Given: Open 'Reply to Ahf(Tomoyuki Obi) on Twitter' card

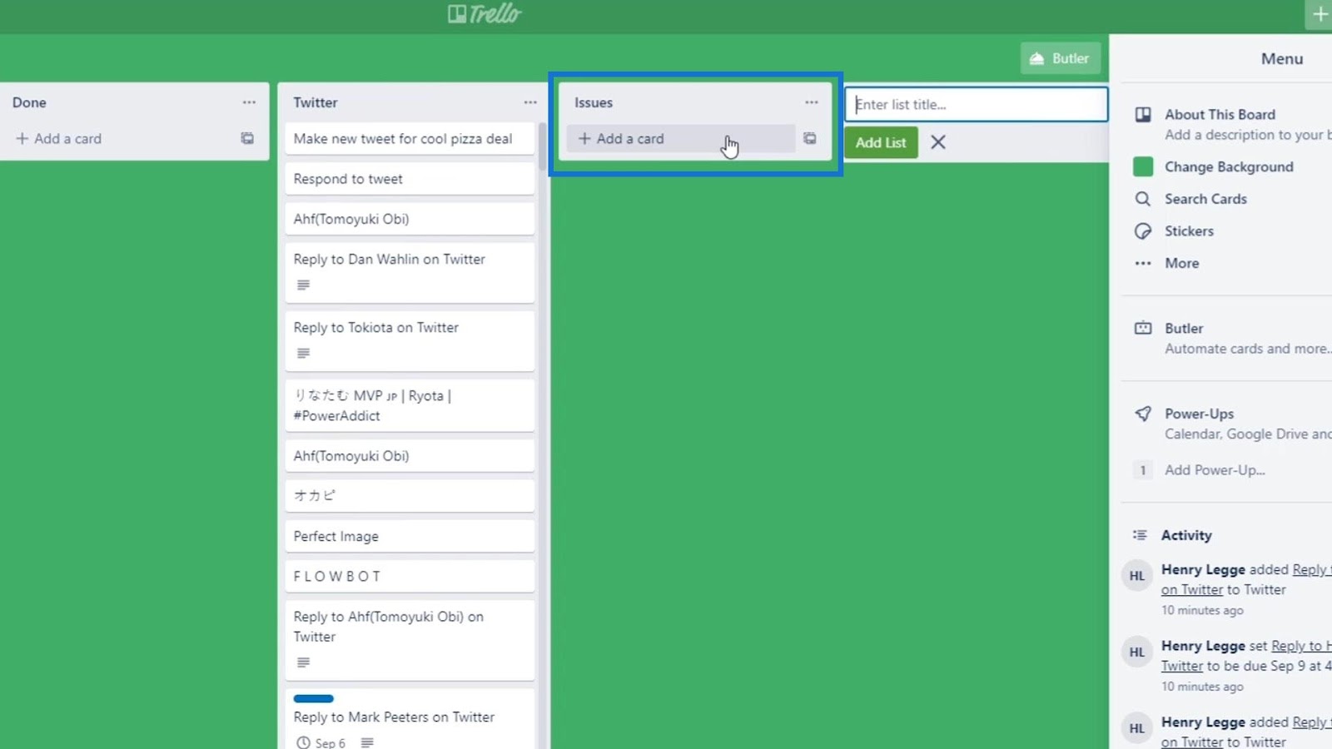Looking at the screenshot, I should (x=410, y=640).
